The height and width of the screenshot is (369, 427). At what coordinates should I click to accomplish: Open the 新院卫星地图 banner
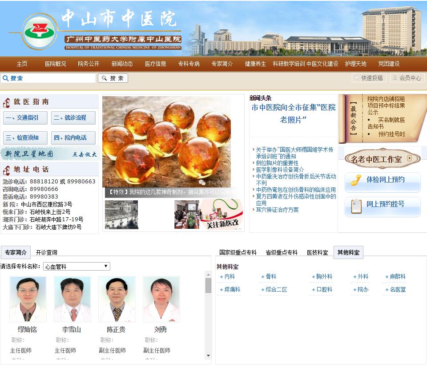pyautogui.click(x=50, y=154)
